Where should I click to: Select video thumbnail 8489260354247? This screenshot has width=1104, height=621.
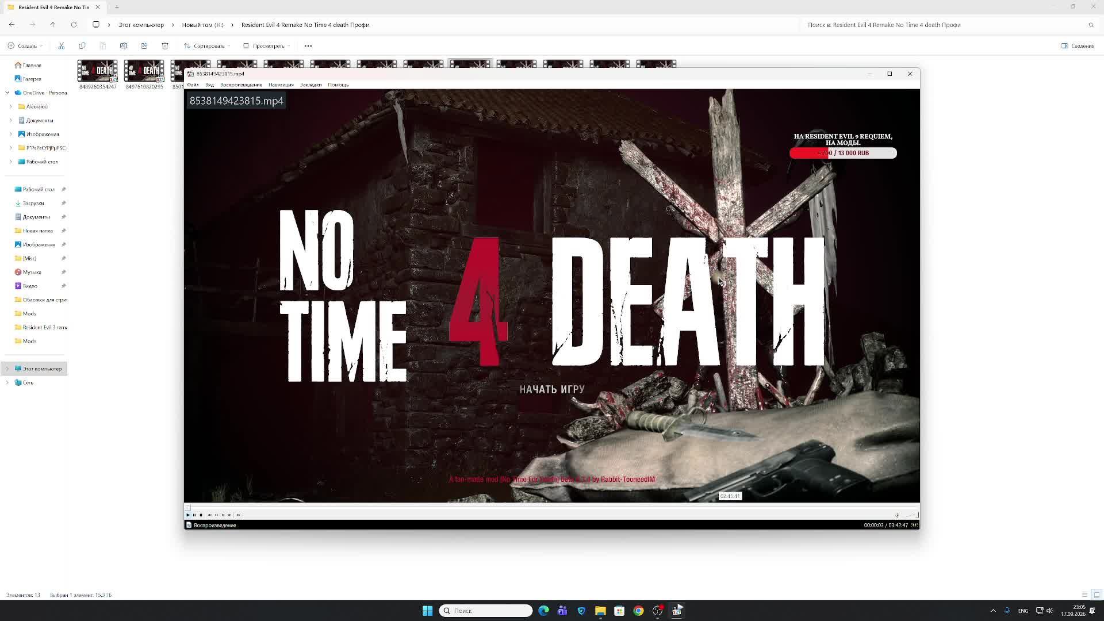coord(97,74)
